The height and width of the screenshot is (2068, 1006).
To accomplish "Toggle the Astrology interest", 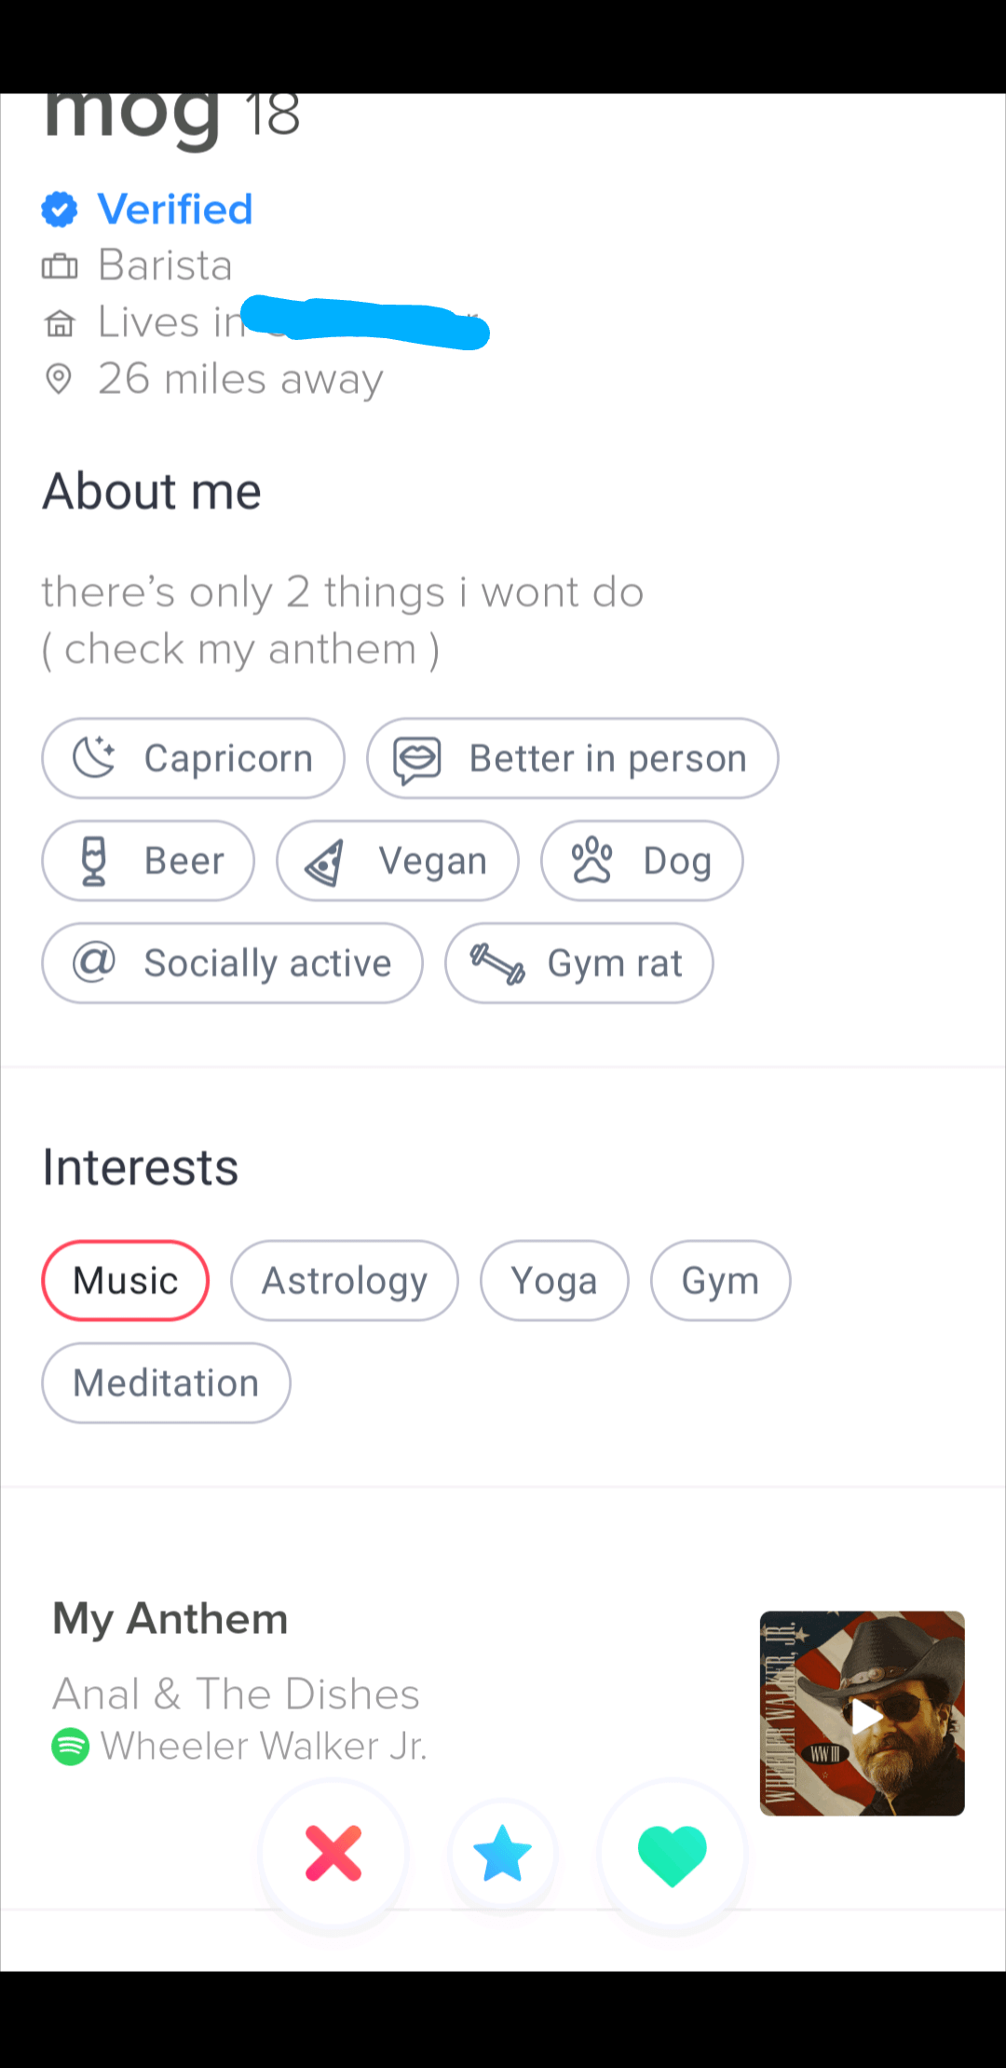I will tap(344, 1280).
